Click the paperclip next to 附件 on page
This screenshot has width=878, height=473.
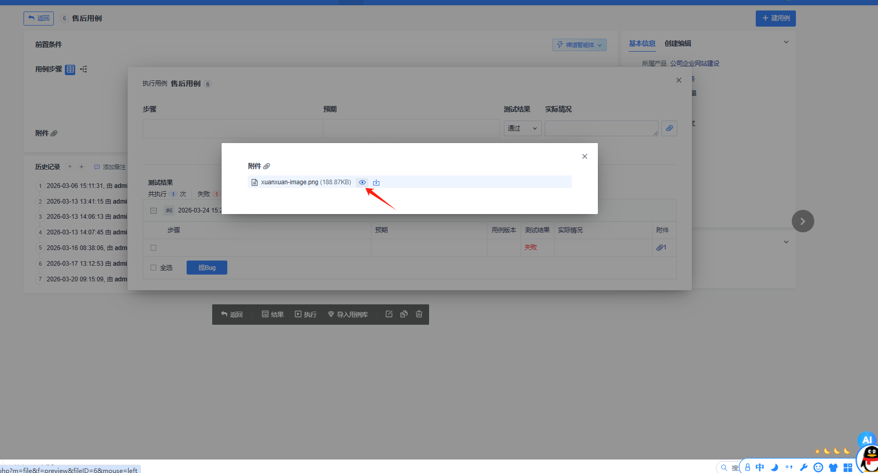pos(54,134)
